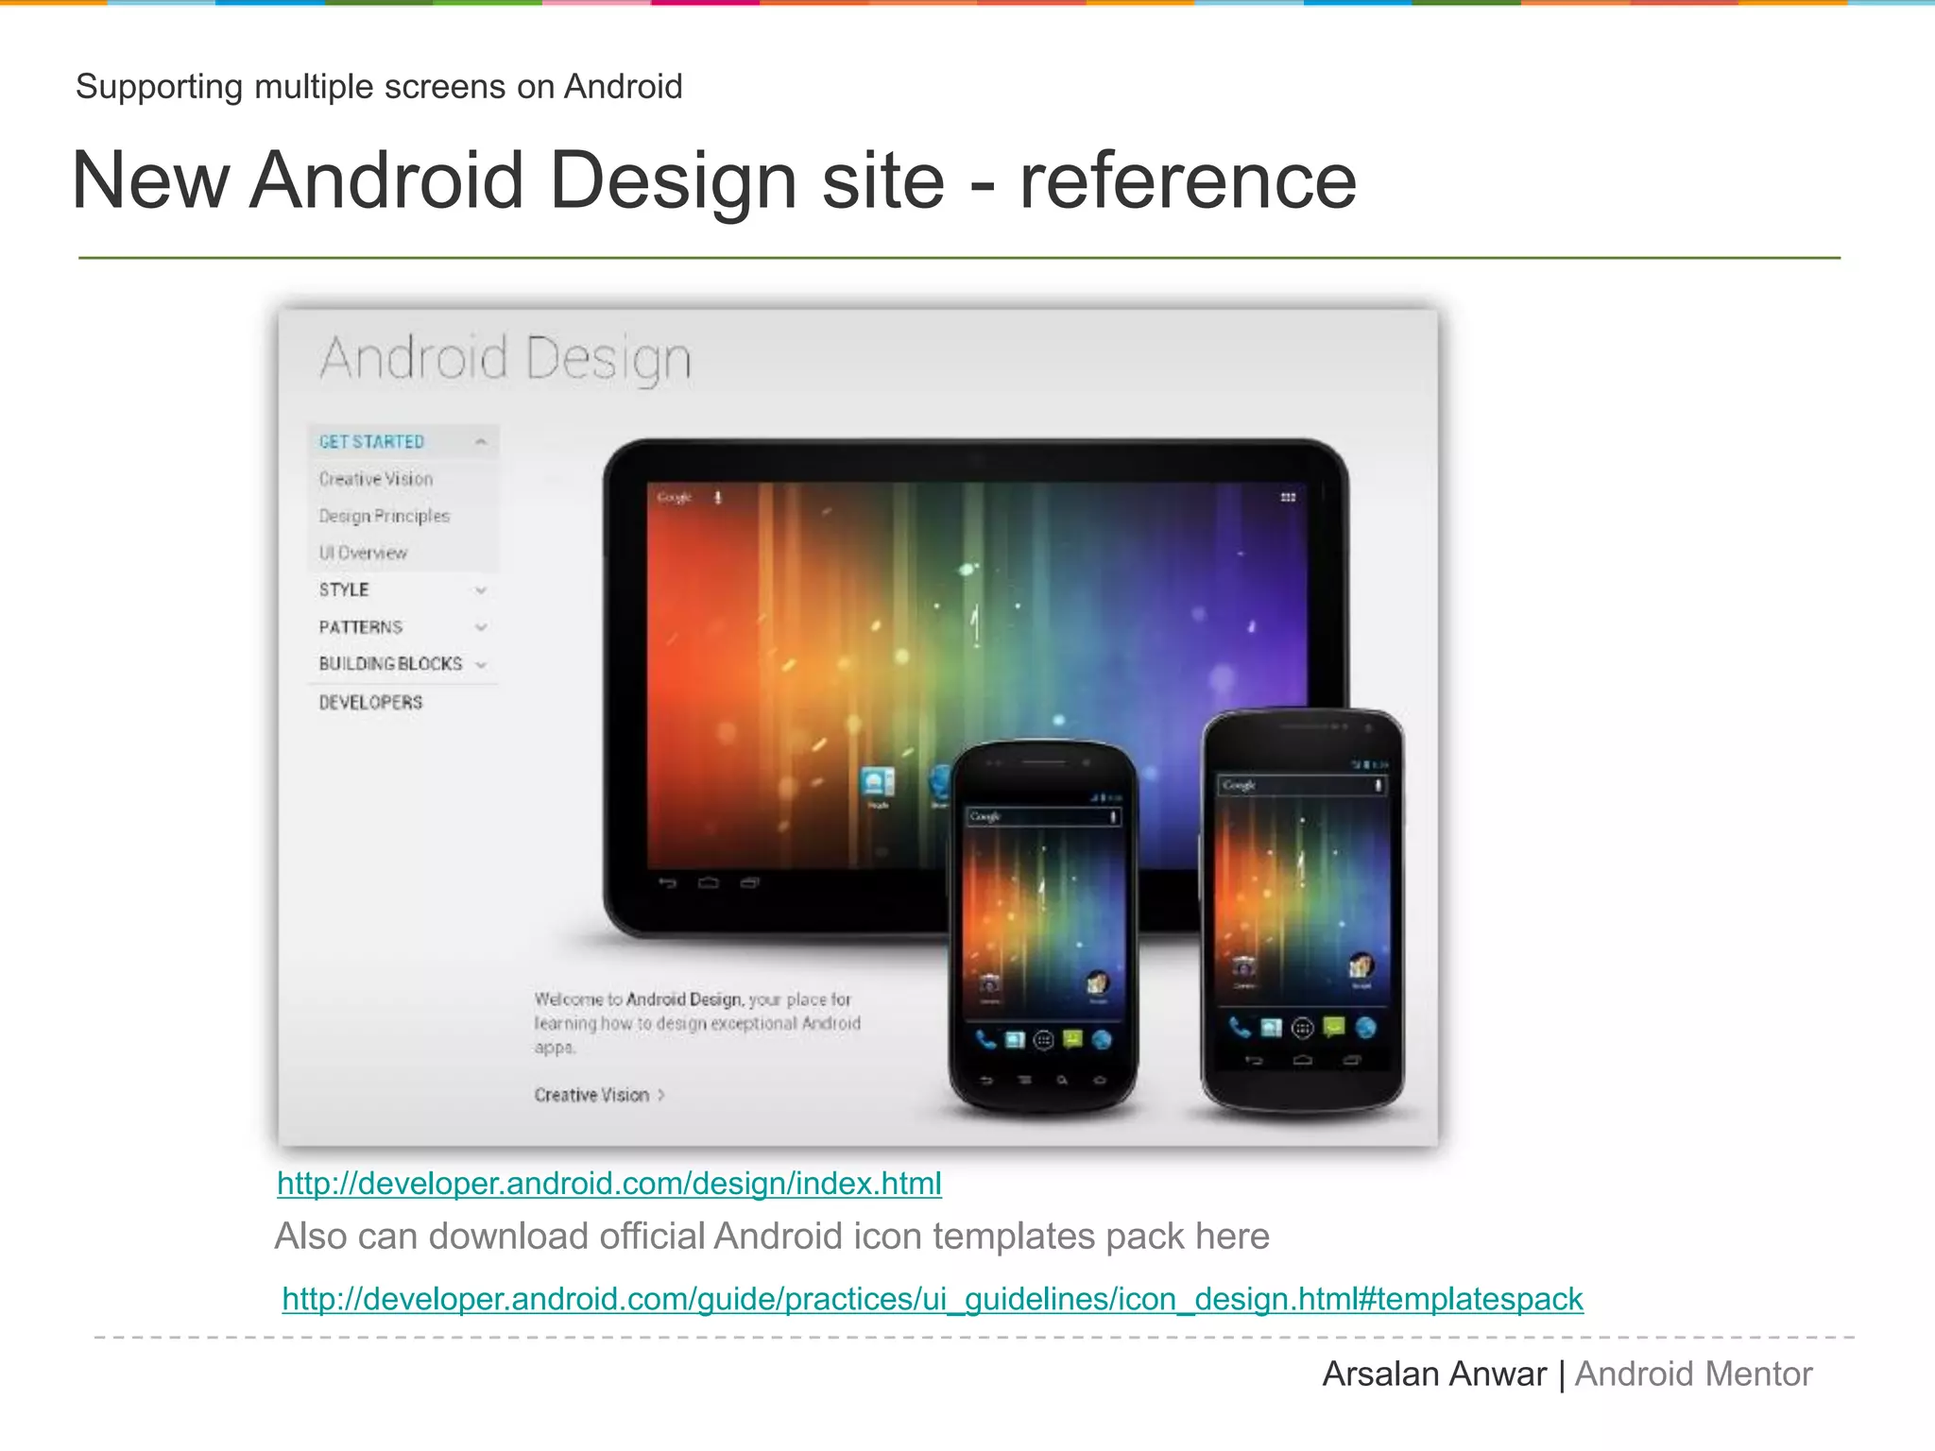Tap the tablet's home navigation icon
1935x1451 pixels.
709,883
